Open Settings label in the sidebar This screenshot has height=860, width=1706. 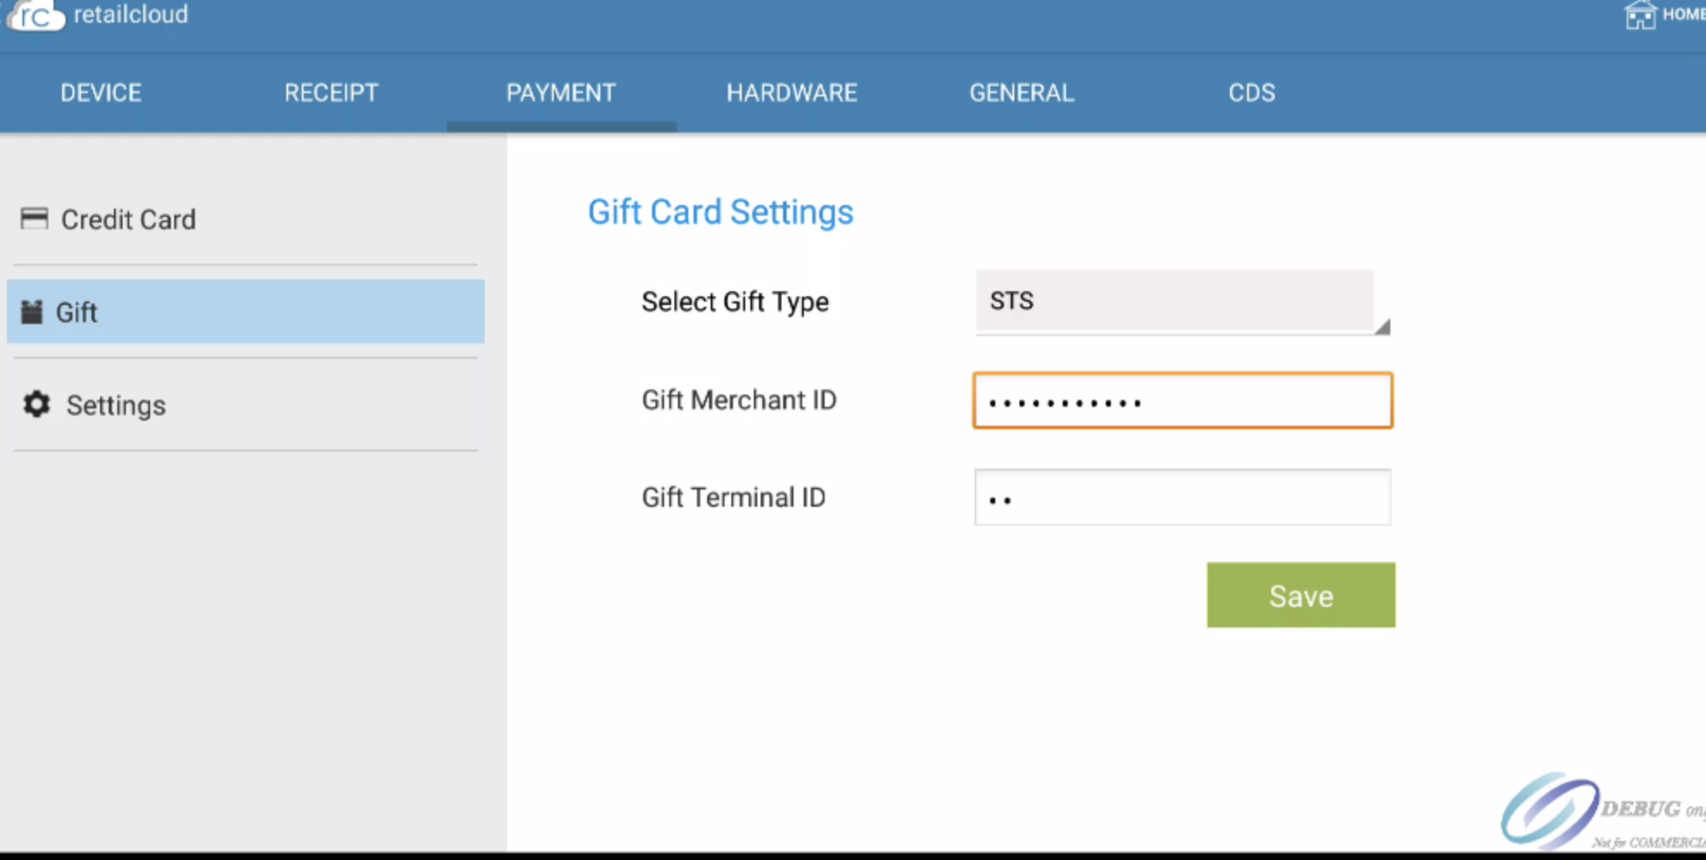(x=116, y=405)
